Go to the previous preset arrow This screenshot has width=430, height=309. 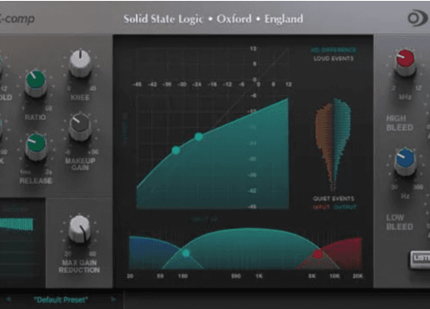click(x=9, y=300)
